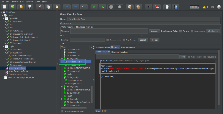The width and height of the screenshot is (223, 114).
Task: Click the Configure button
Action: [213, 31]
